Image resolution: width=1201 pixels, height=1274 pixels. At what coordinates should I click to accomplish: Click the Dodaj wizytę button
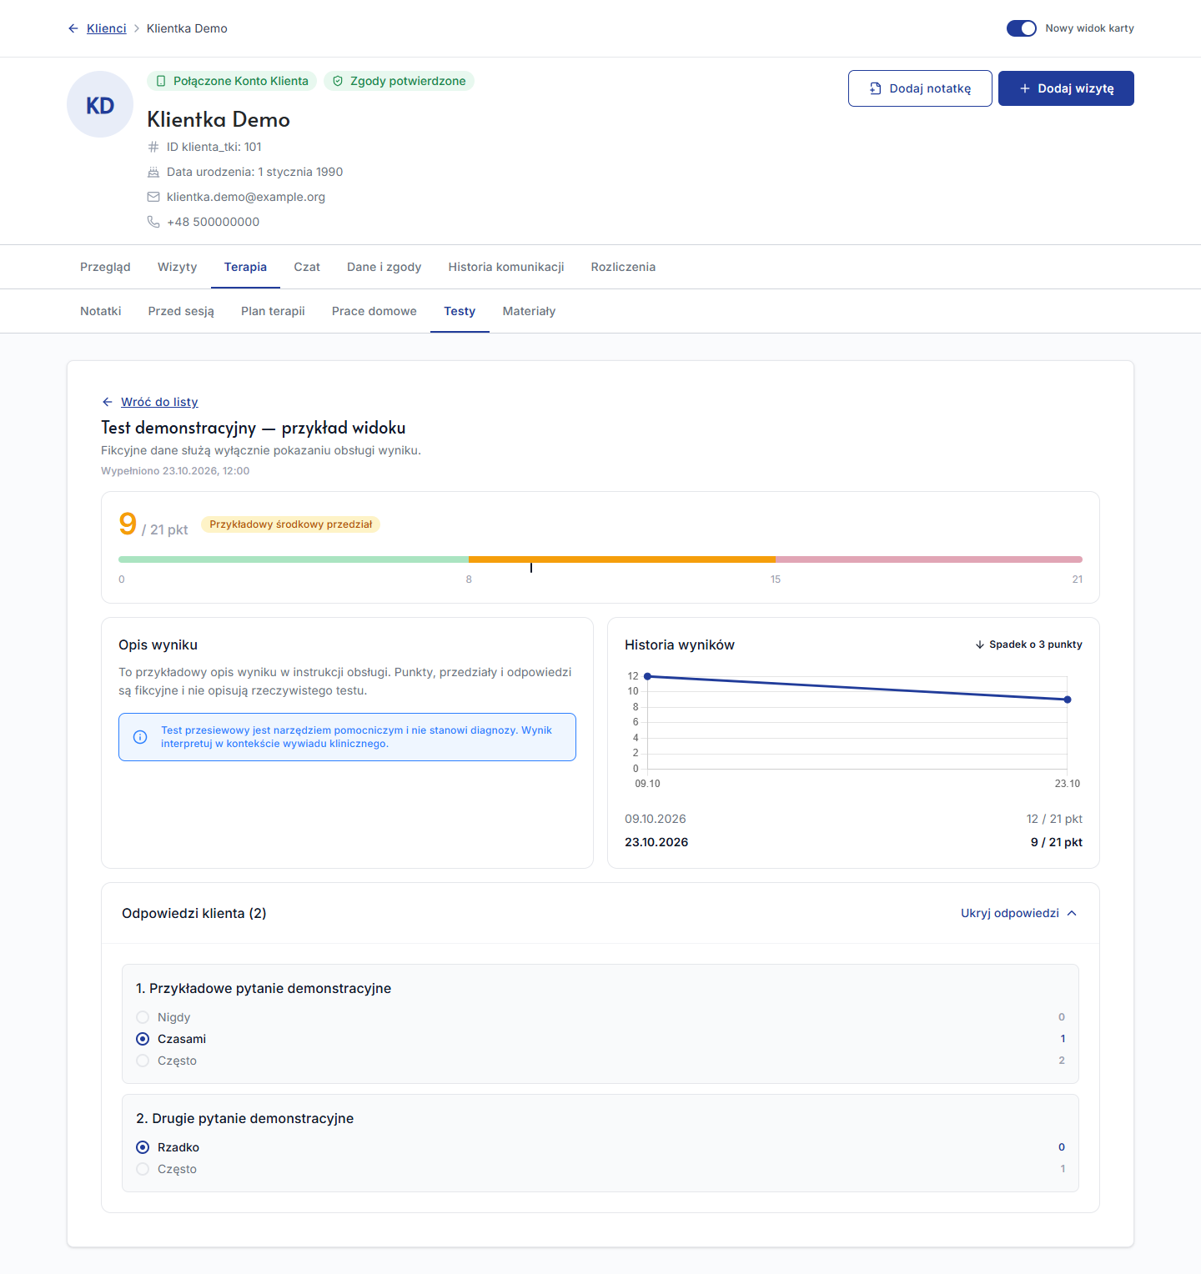[1066, 88]
